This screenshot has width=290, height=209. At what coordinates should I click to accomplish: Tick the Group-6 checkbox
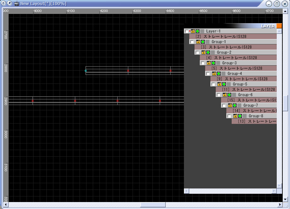(x=219, y=95)
